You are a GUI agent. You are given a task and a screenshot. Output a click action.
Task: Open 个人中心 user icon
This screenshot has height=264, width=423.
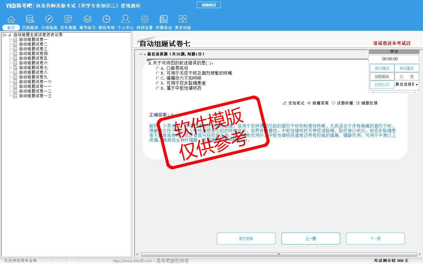point(125,20)
